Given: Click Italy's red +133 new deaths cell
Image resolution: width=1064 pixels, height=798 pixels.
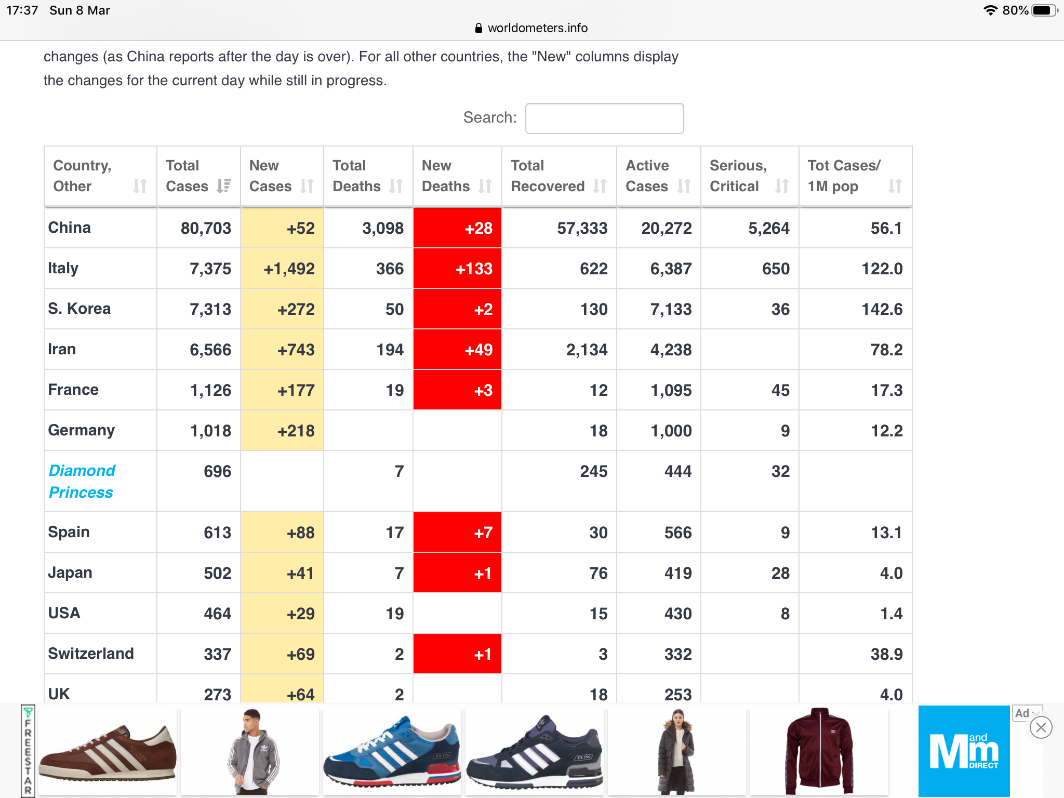Looking at the screenshot, I should (x=457, y=269).
